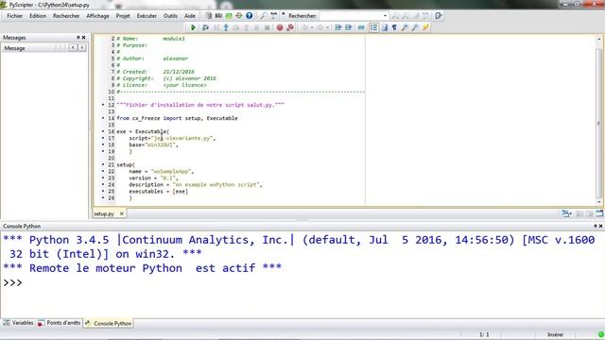The width and height of the screenshot is (605, 340).
Task: Click the zoom in magnifier icon
Action: click(405, 27)
